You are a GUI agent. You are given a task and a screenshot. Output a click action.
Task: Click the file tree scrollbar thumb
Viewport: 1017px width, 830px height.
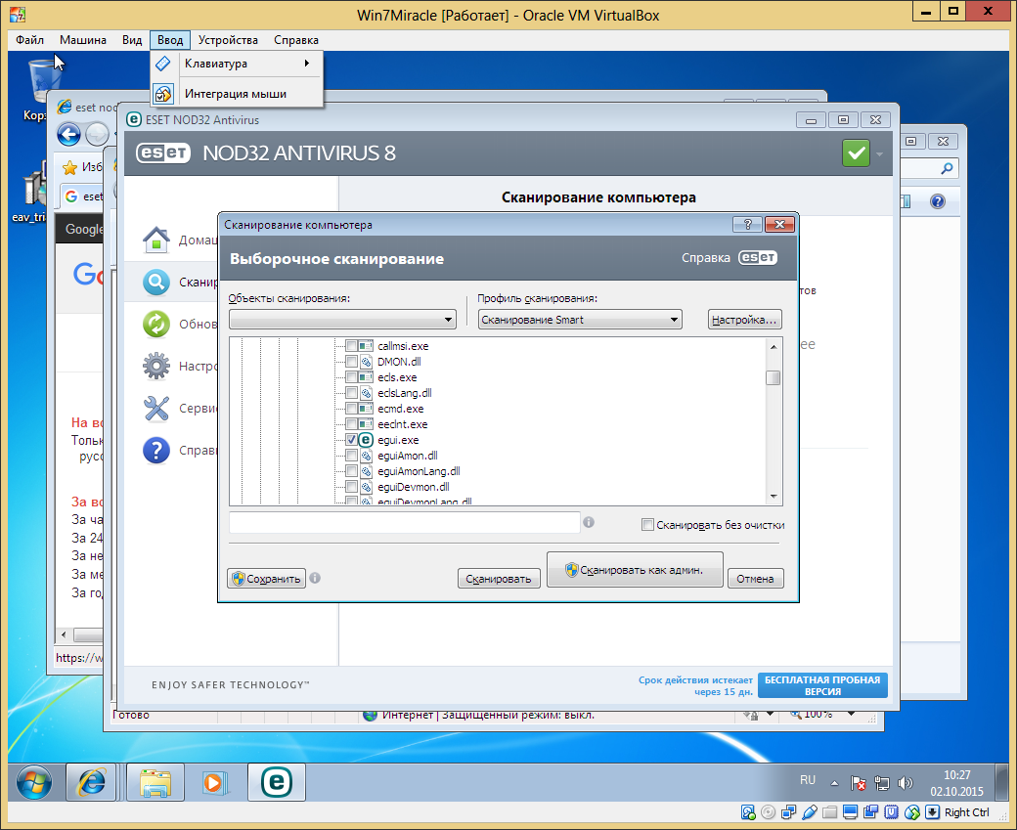(x=774, y=377)
